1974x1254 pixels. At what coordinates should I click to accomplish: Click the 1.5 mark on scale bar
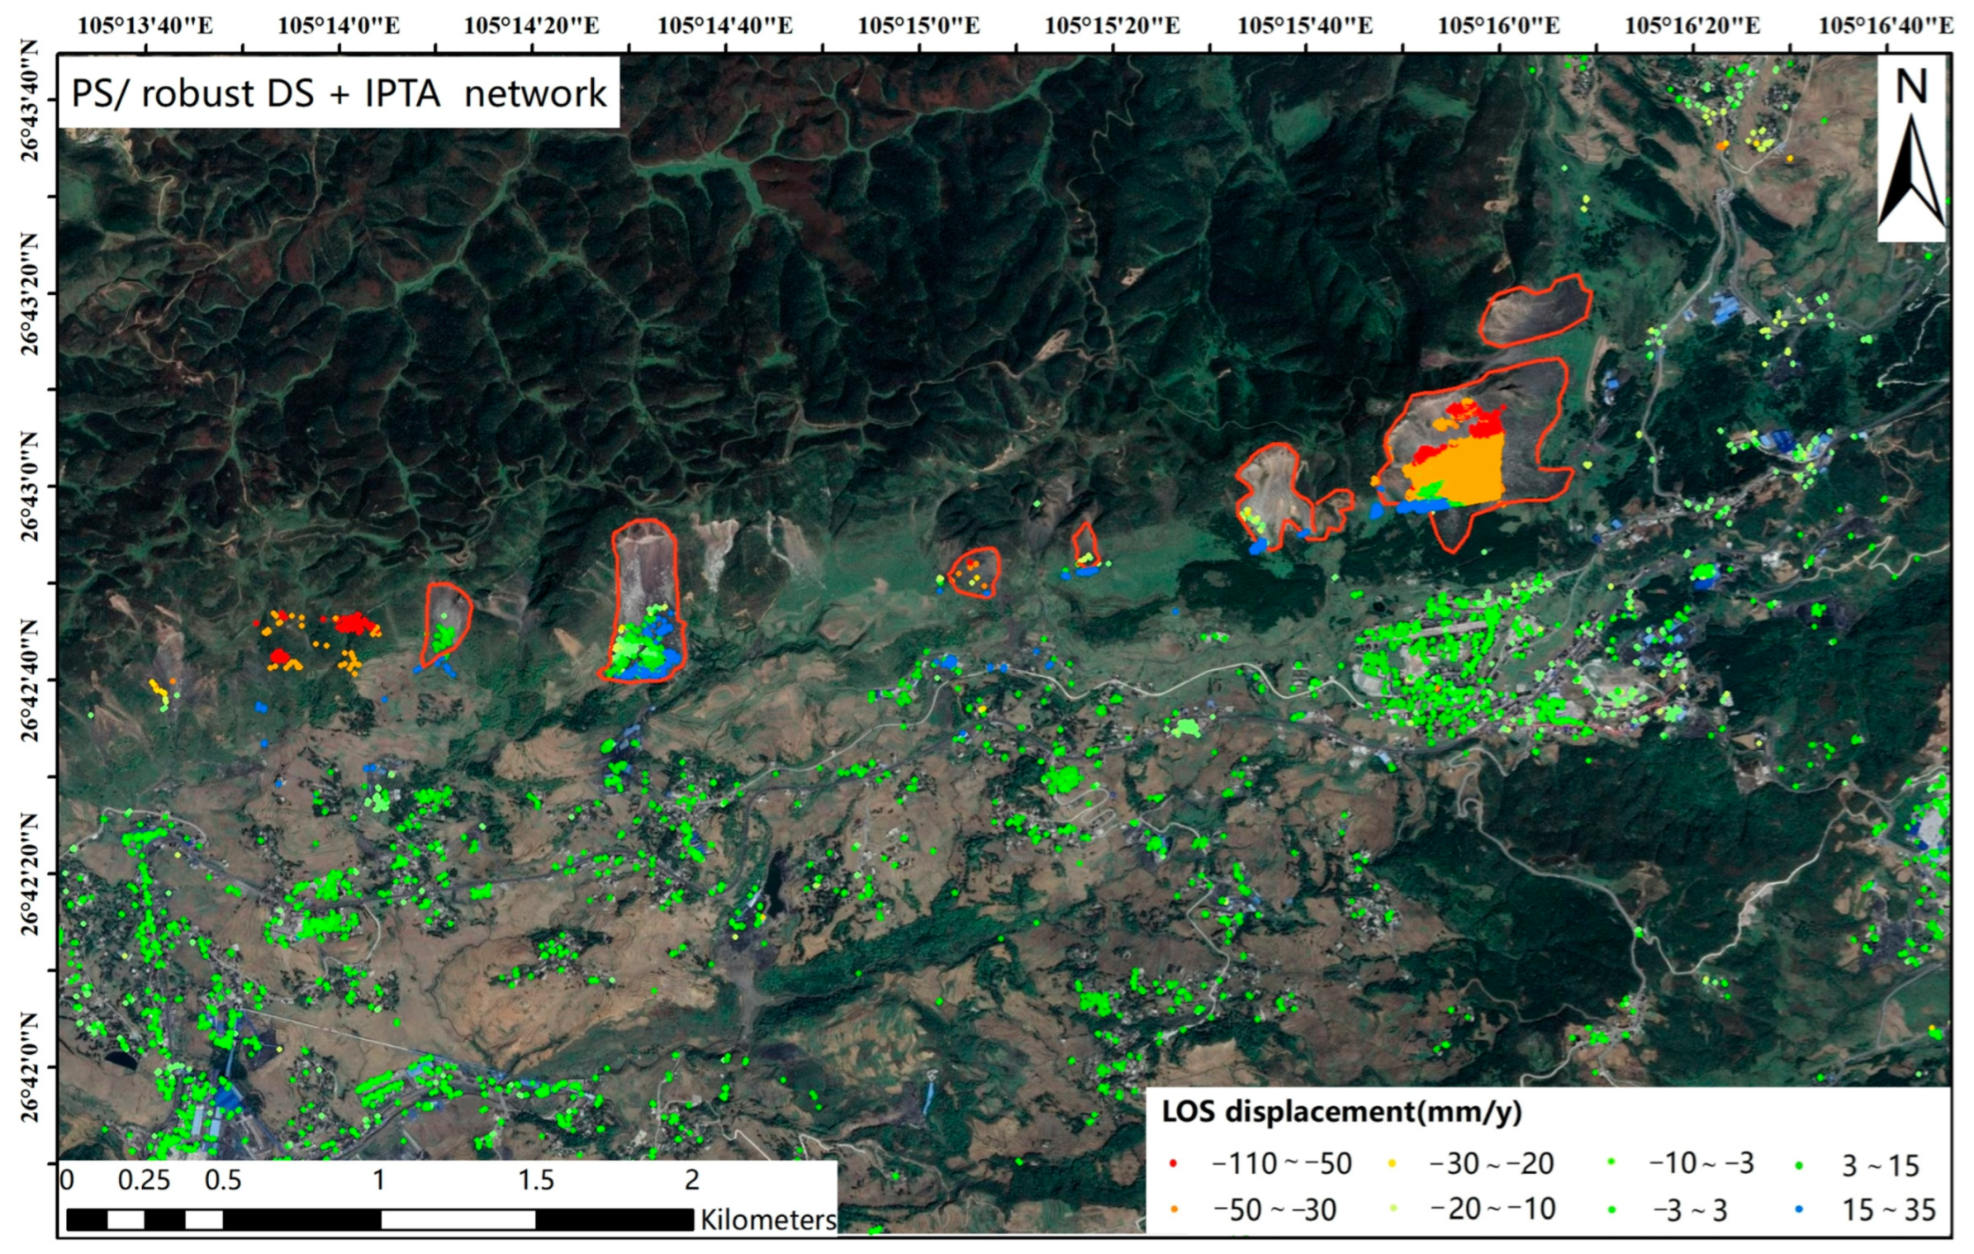(x=535, y=1180)
